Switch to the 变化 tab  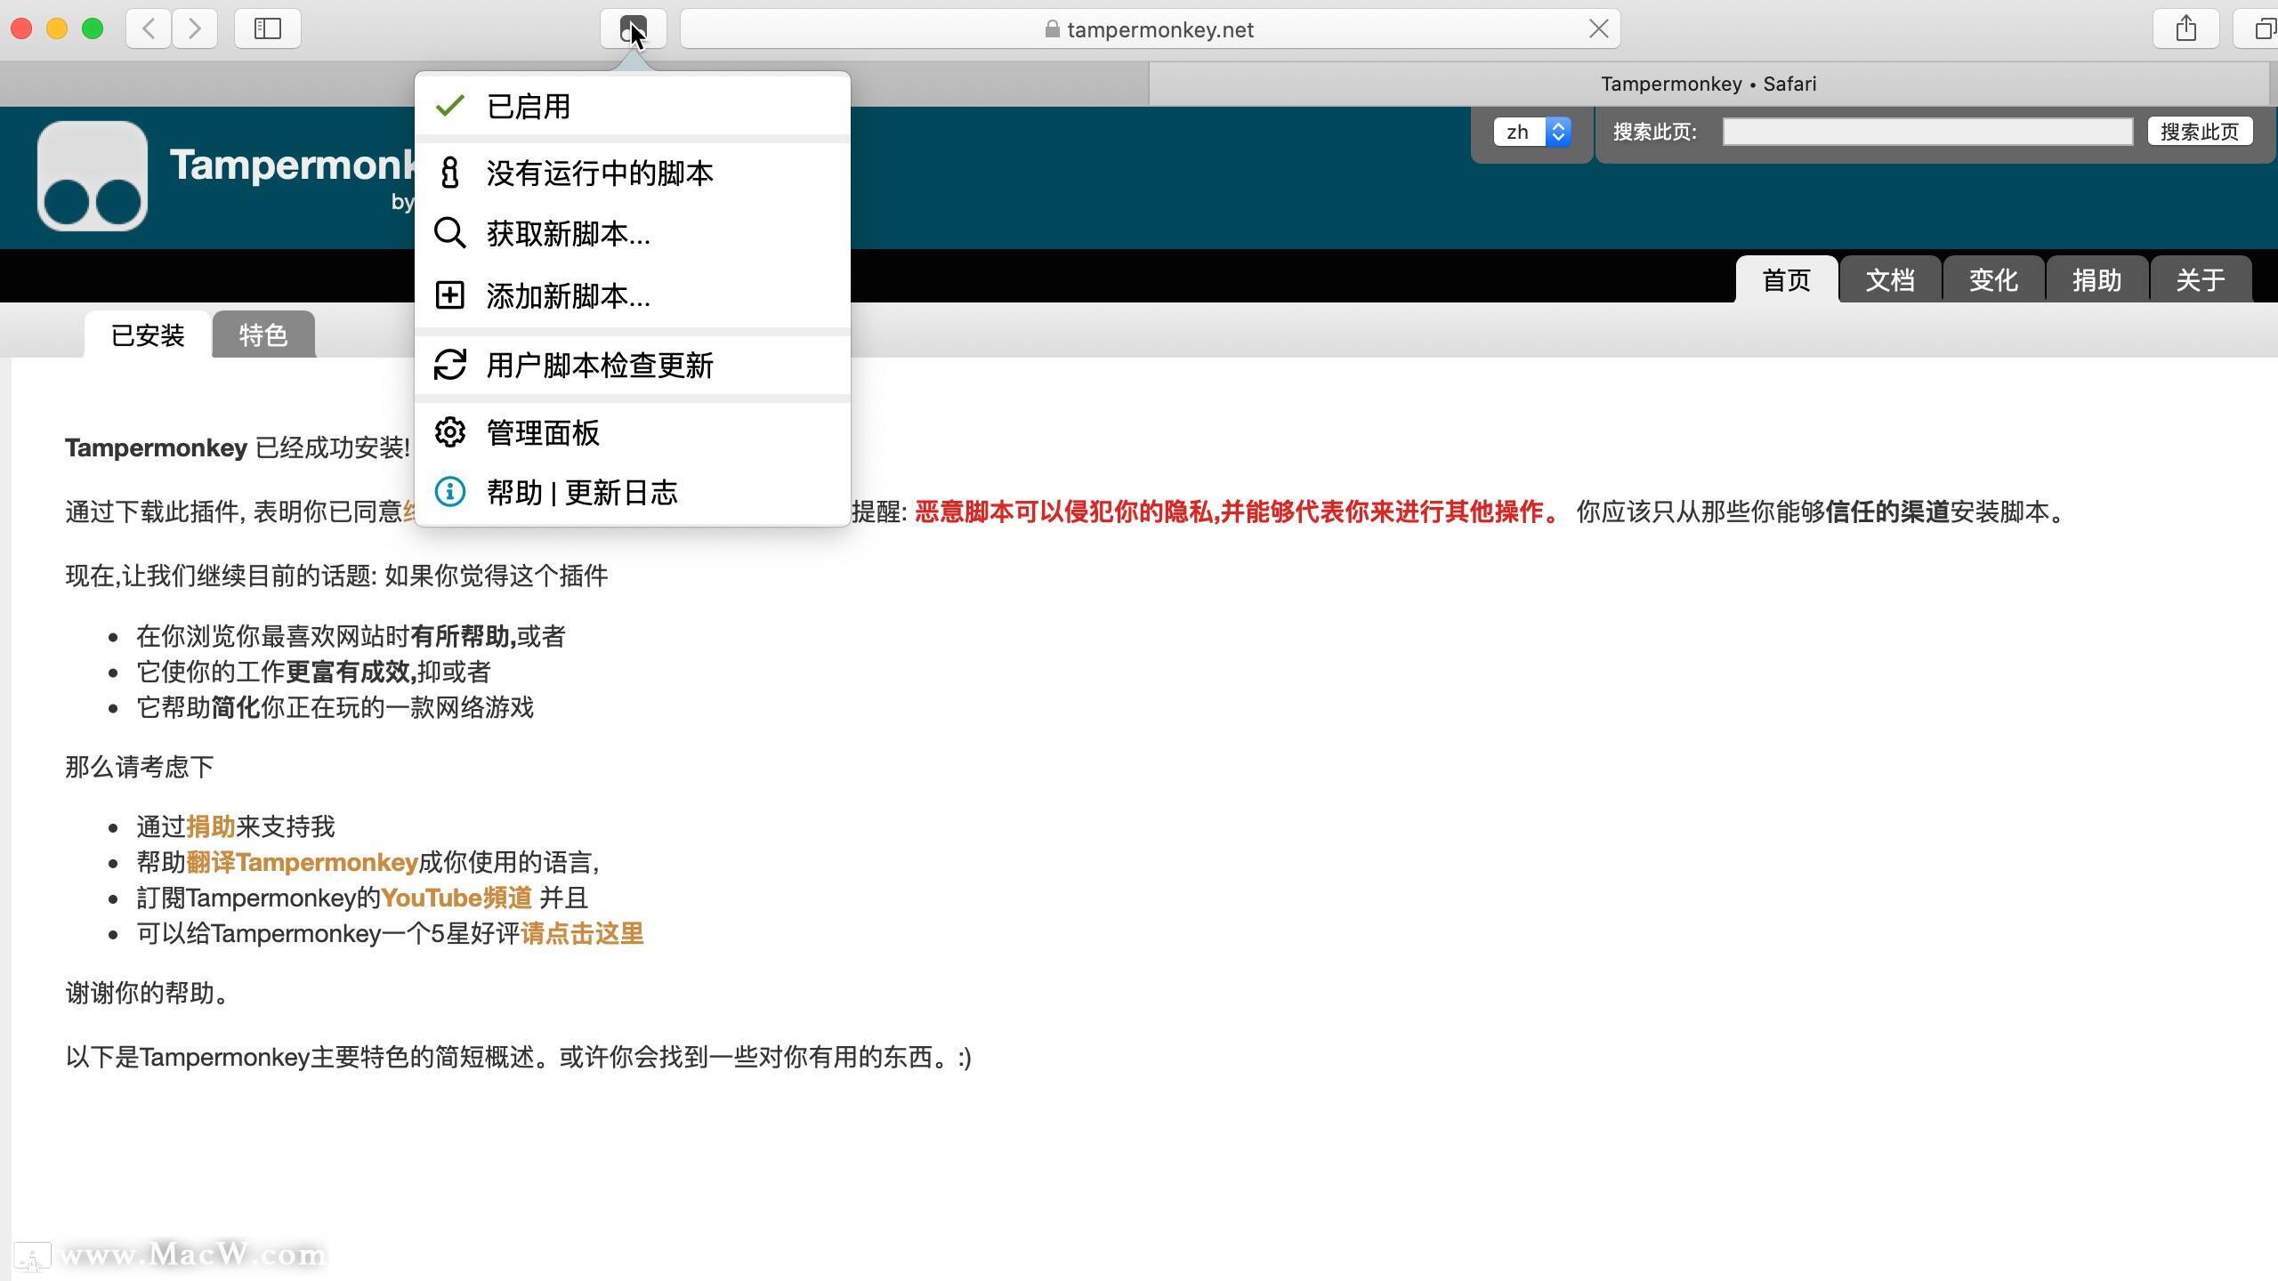click(x=1993, y=280)
